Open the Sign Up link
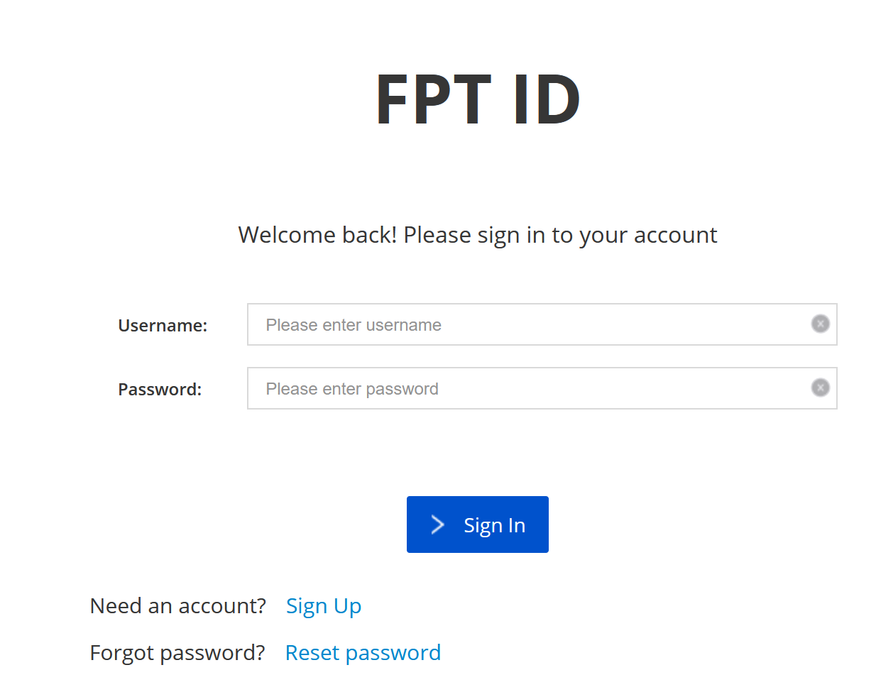Viewport: 876px width, 692px height. [324, 606]
